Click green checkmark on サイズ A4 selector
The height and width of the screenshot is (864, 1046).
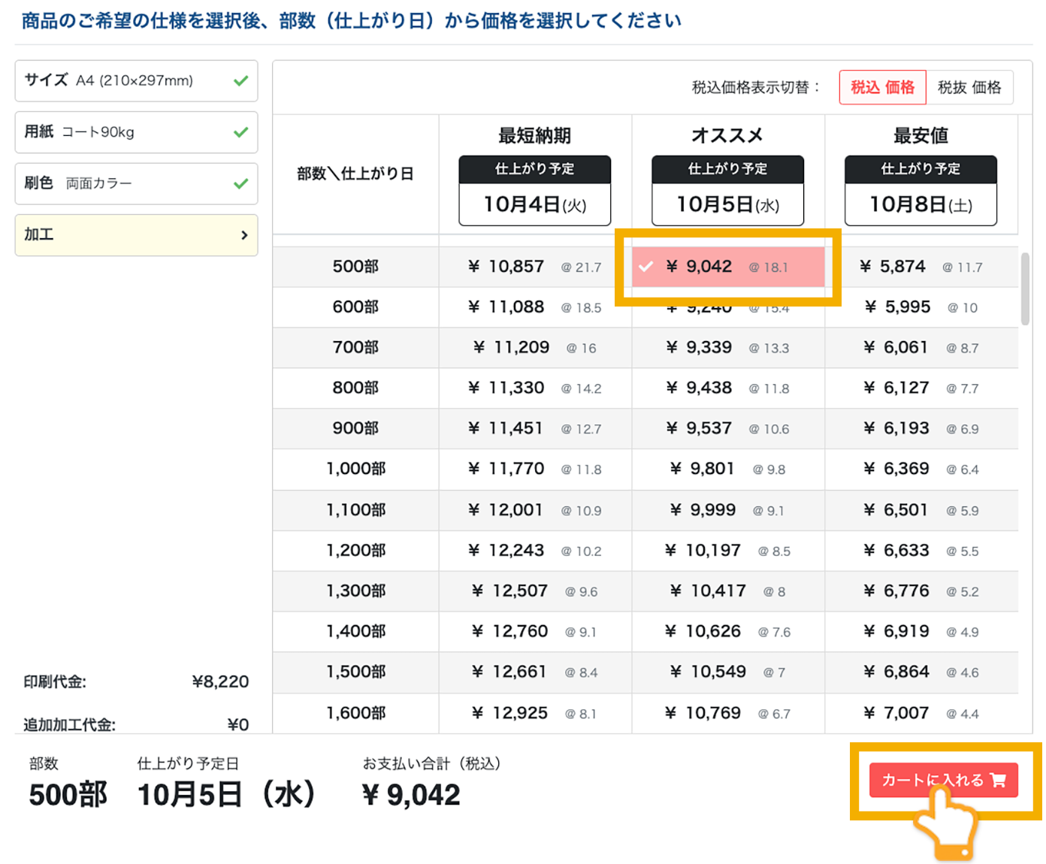[x=240, y=80]
